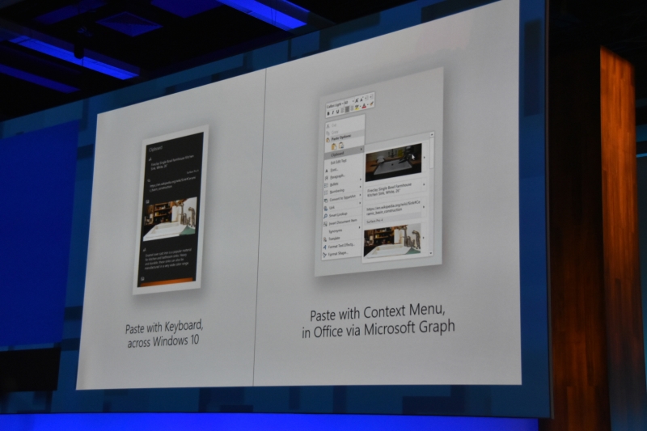The width and height of the screenshot is (647, 431).
Task: Apply Bold in the mini toolbar
Action: tap(328, 113)
